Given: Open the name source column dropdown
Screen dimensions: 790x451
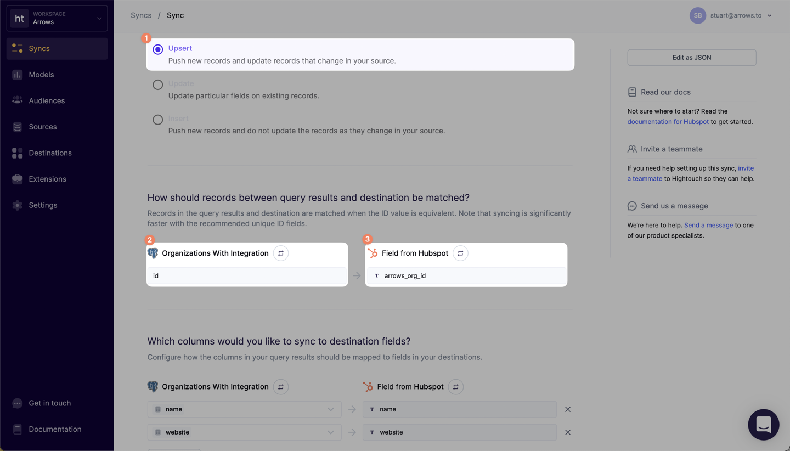Looking at the screenshot, I should [244, 409].
